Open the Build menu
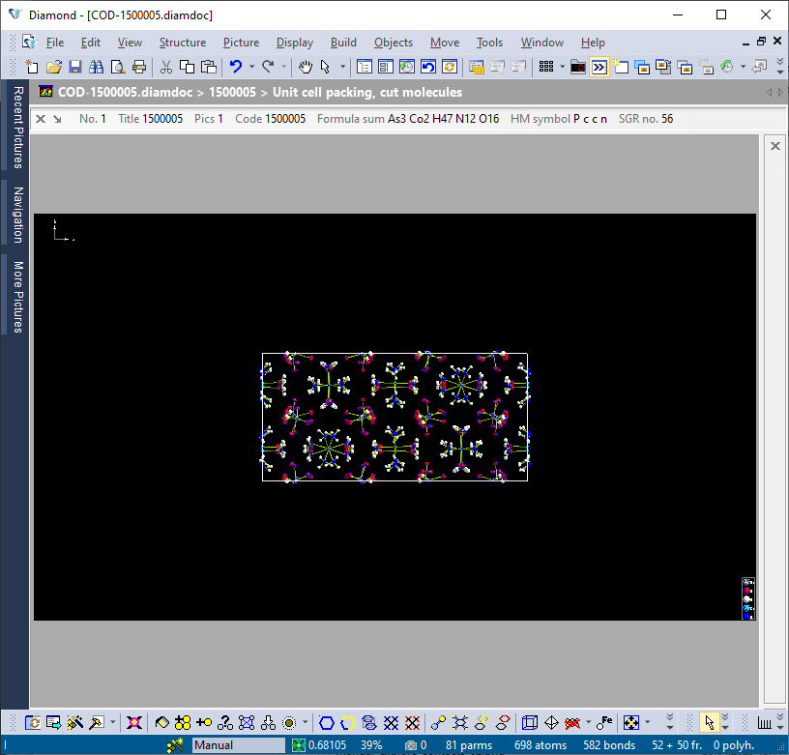This screenshot has height=755, width=789. pos(343,43)
